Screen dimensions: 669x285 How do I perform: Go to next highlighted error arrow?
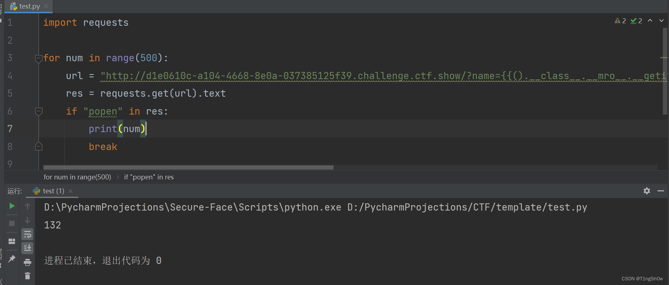coord(661,21)
